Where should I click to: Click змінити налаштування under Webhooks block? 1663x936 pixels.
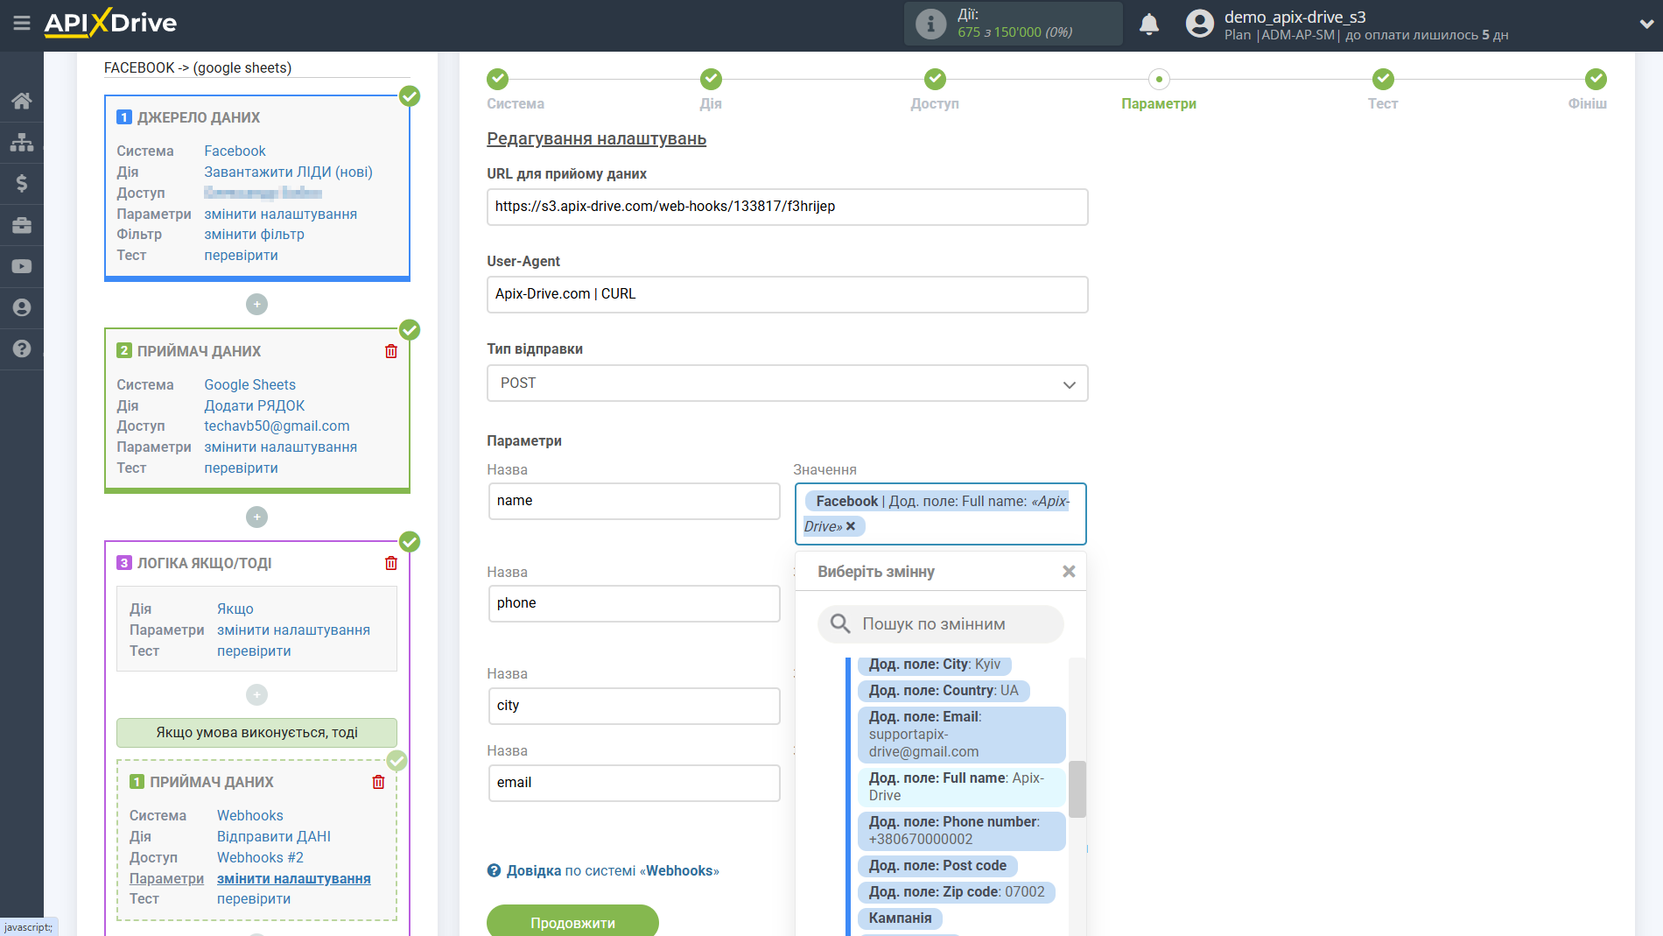click(x=293, y=879)
